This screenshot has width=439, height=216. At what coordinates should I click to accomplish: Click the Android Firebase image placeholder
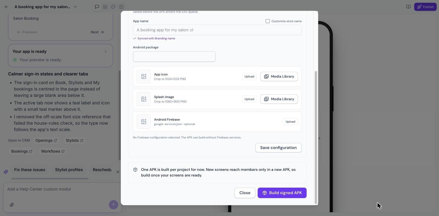point(144,122)
